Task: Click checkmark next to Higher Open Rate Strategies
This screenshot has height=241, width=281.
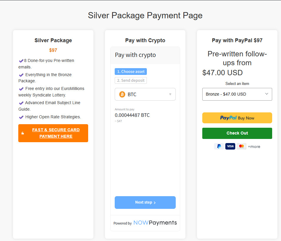Action: tap(21, 117)
